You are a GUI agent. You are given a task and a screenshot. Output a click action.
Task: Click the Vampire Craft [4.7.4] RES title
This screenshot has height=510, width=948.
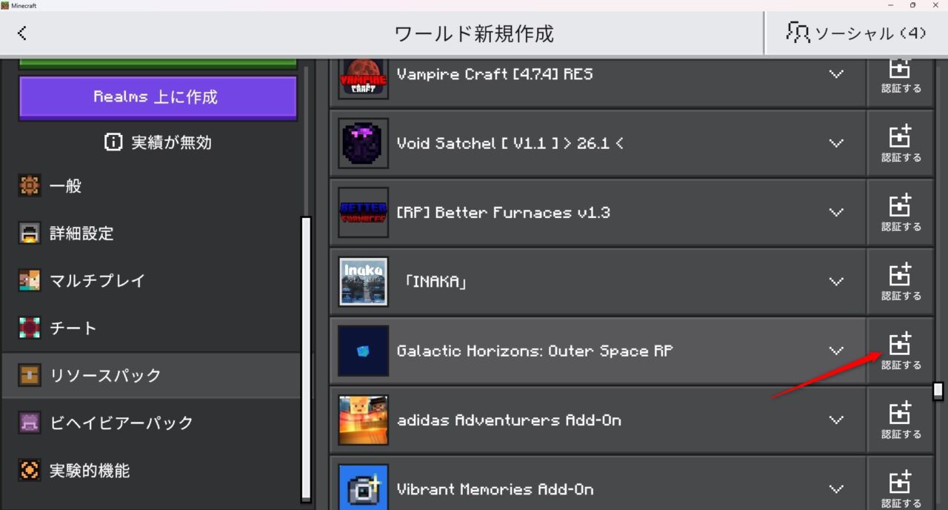495,74
